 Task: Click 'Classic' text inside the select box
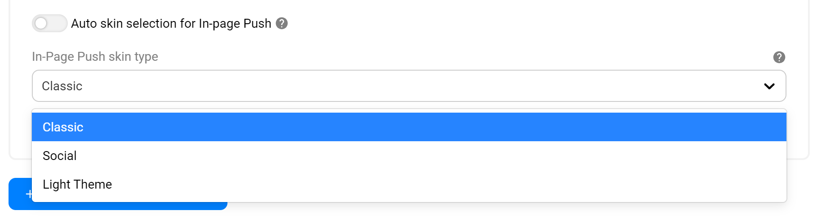tap(62, 86)
